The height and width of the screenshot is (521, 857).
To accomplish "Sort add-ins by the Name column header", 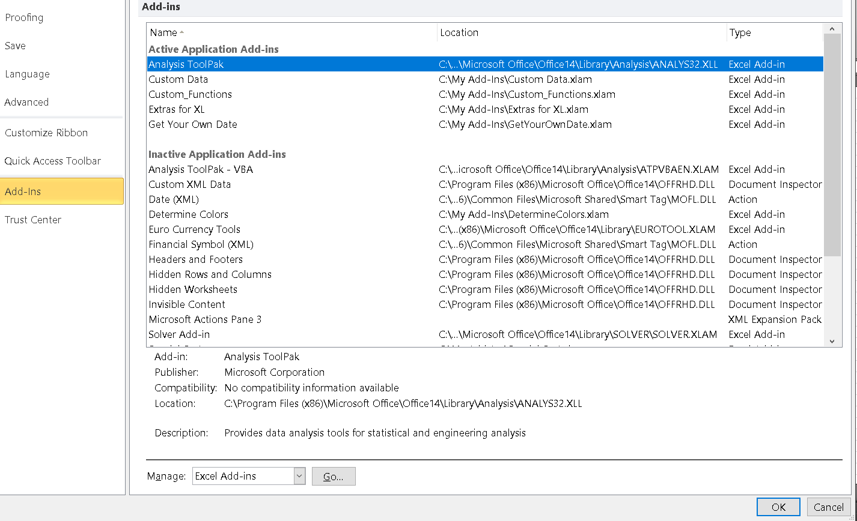I will (x=292, y=33).
